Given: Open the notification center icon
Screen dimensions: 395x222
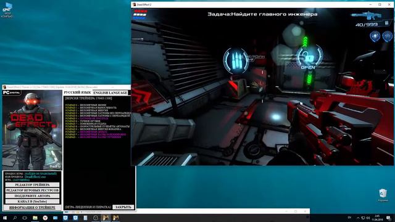Looking at the screenshot, I should tap(388, 218).
